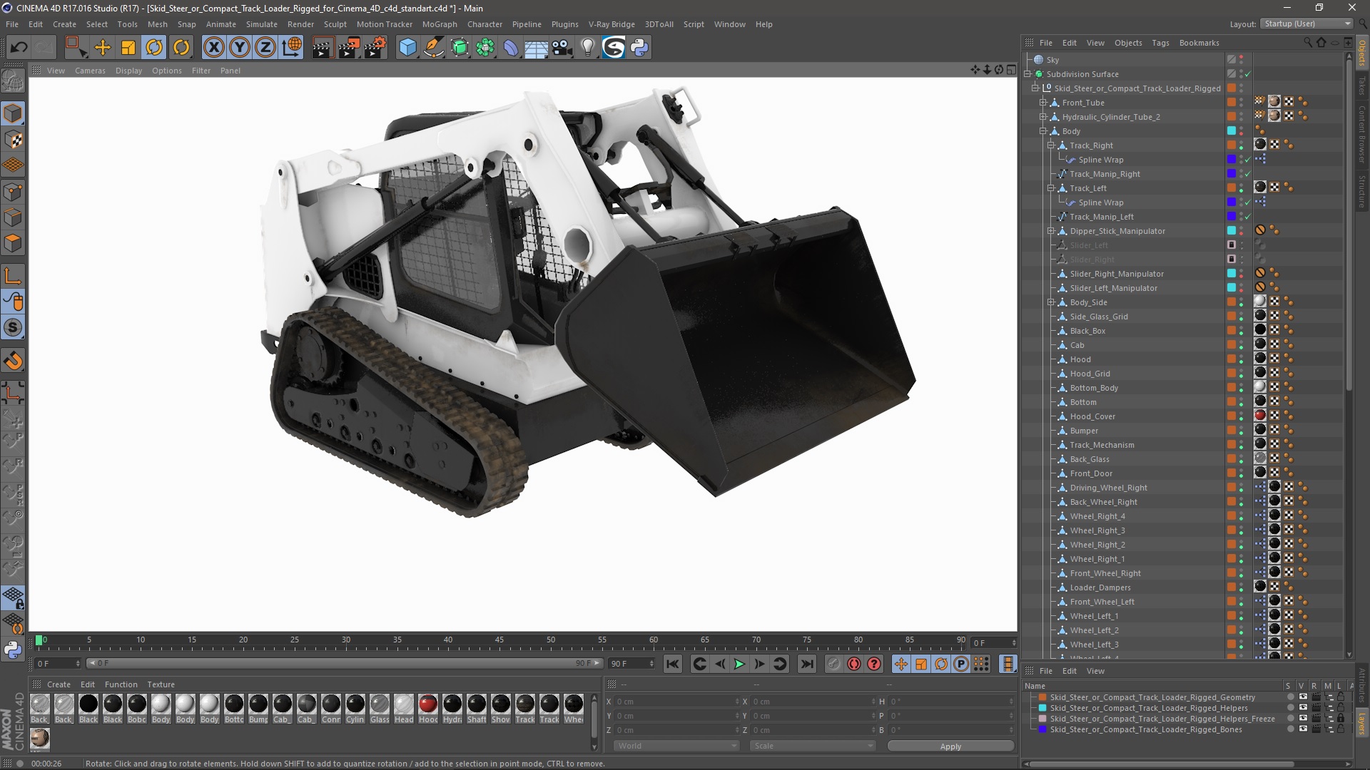The width and height of the screenshot is (1370, 770).
Task: Open the Layout Startup dropdown
Action: pyautogui.click(x=1306, y=24)
